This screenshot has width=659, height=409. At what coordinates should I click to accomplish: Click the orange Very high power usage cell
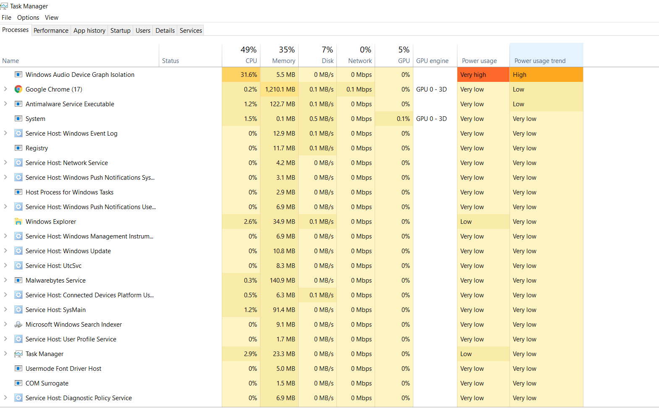483,75
